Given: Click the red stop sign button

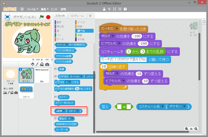Looking at the screenshot, I should tap(48, 17).
